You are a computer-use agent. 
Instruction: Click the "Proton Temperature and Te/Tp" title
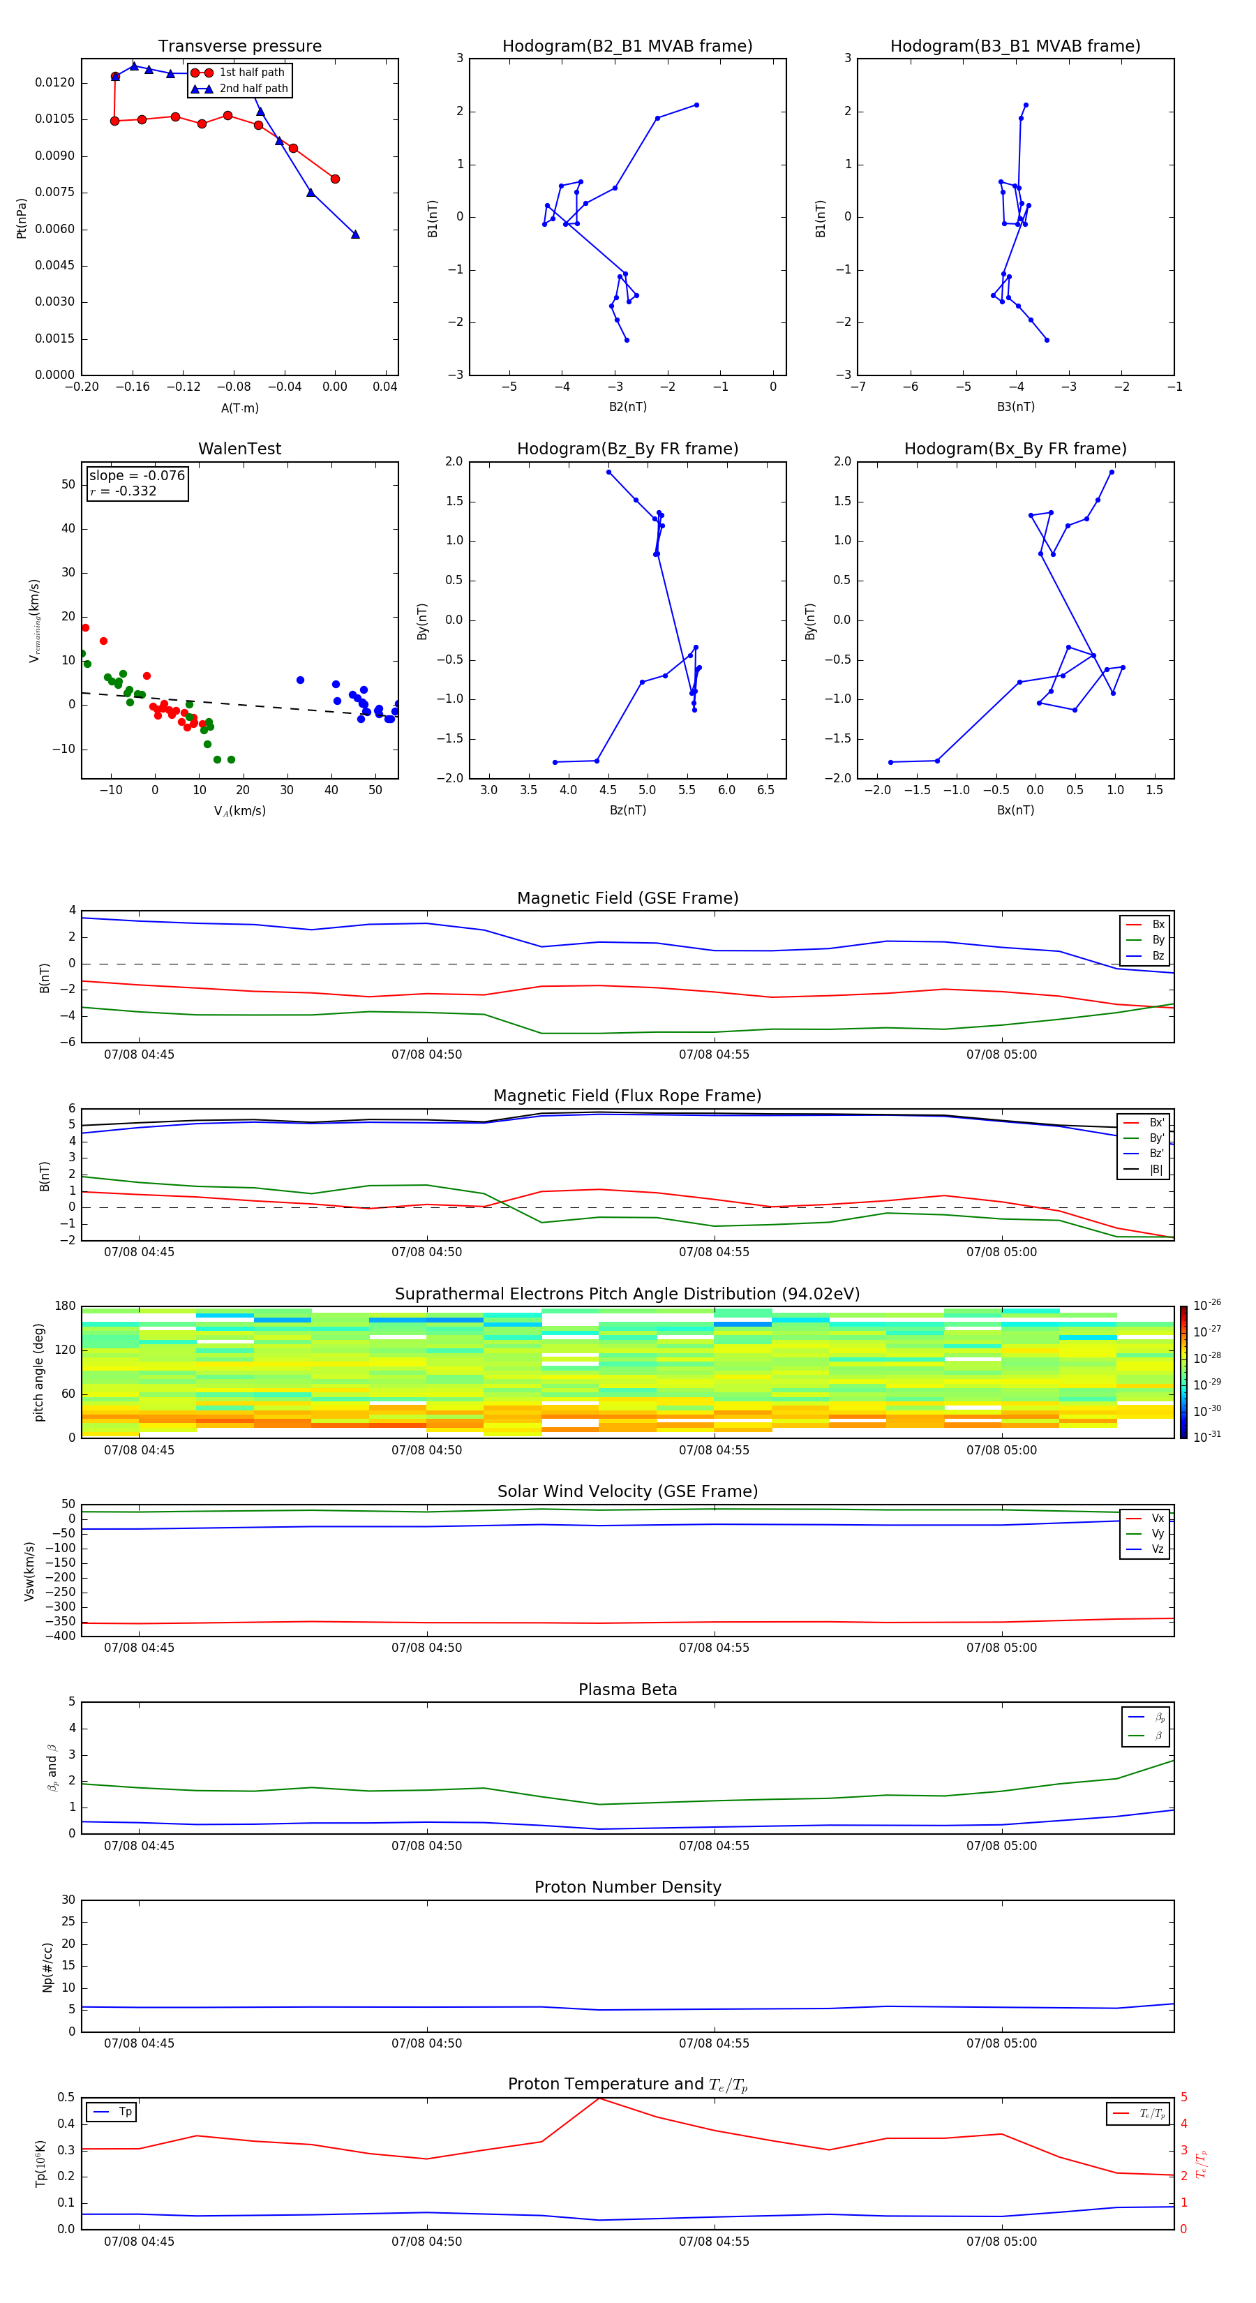point(627,2085)
